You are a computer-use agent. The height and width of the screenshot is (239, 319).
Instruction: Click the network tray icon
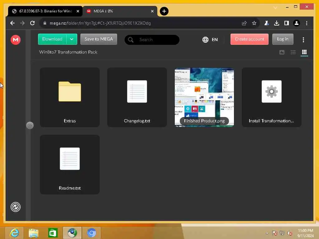[x=282, y=233]
